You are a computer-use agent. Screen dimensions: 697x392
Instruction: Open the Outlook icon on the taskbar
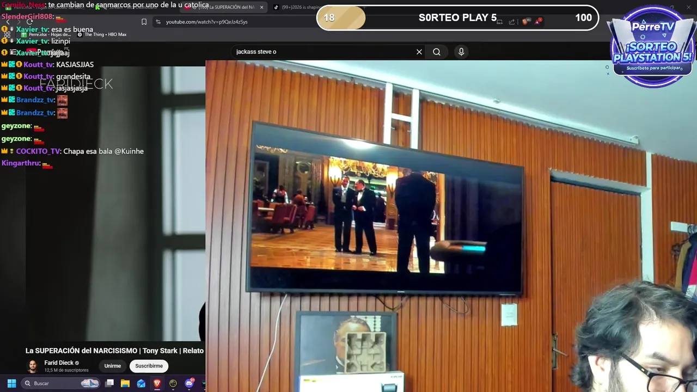[x=141, y=383]
